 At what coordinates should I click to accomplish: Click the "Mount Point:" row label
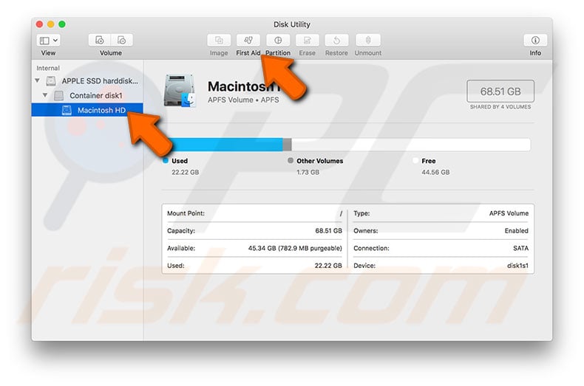coord(186,213)
